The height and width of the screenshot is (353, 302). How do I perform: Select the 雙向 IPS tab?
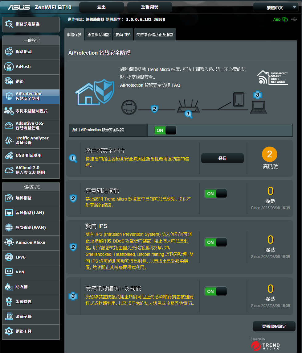click(123, 35)
